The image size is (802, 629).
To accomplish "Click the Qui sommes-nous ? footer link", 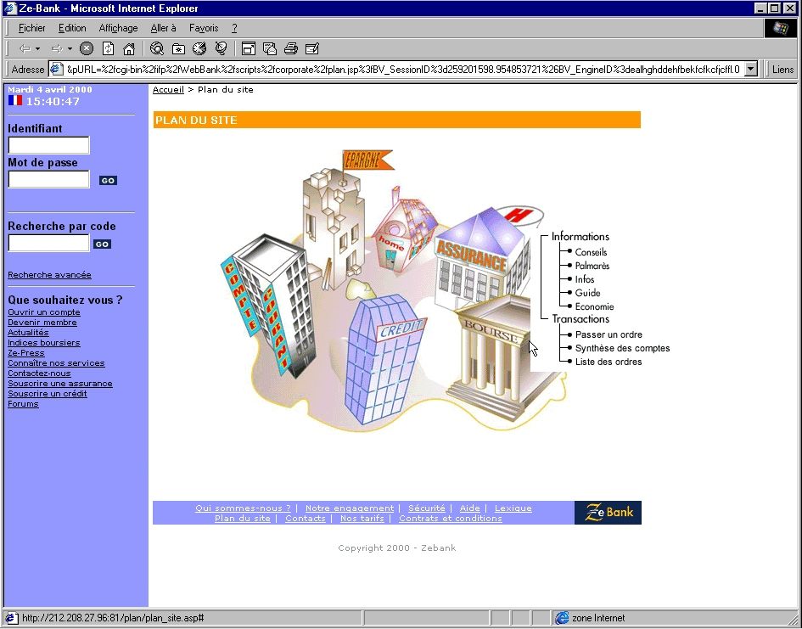I will [243, 508].
